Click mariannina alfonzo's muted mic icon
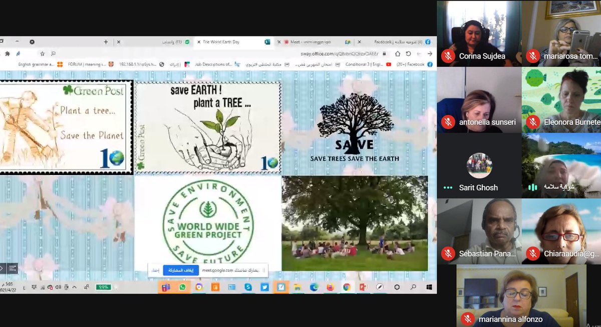601x327 pixels. pos(468,318)
